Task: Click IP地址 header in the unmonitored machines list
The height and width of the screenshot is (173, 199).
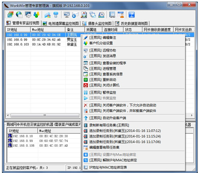Action: coord(22,131)
